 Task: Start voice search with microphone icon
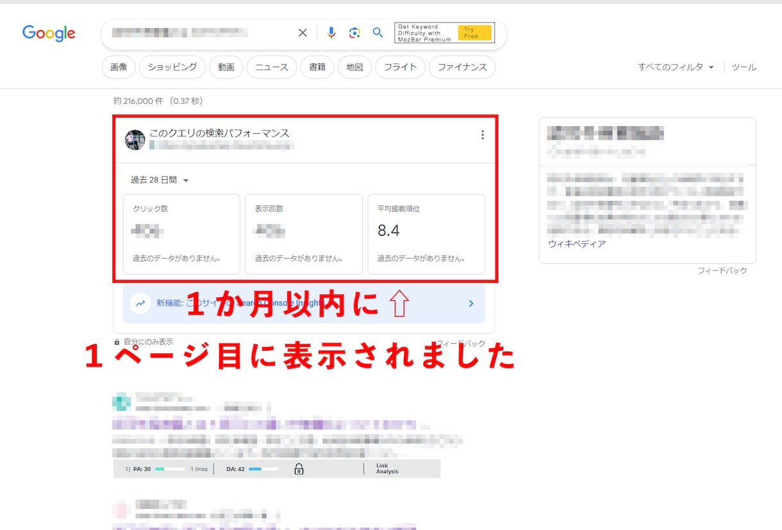pyautogui.click(x=331, y=33)
